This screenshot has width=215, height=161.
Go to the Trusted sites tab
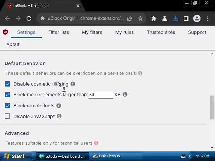161,32
